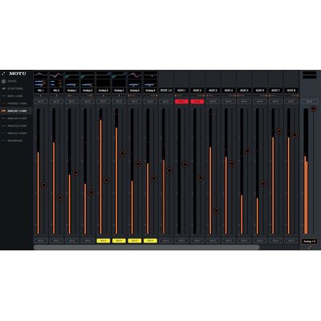Open the Mic 1 dynamics graph thumbnail
The width and height of the screenshot is (321, 321).
click(41, 83)
